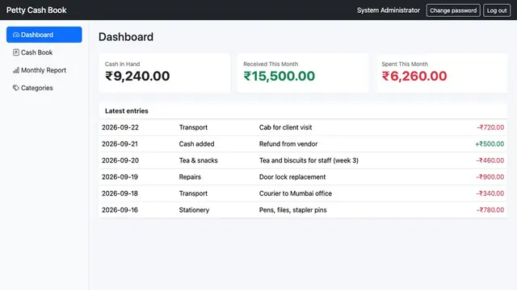Click the Transport category of Cab entry
Image resolution: width=517 pixels, height=290 pixels.
pos(193,127)
